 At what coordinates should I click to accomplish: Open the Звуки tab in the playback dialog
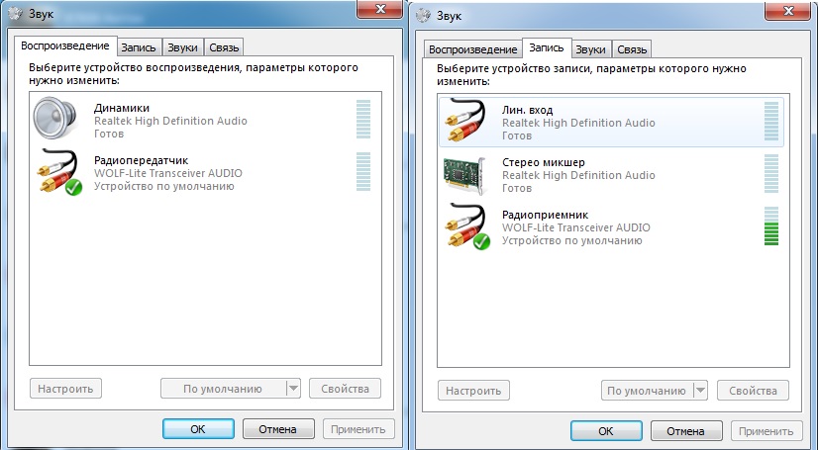(182, 46)
